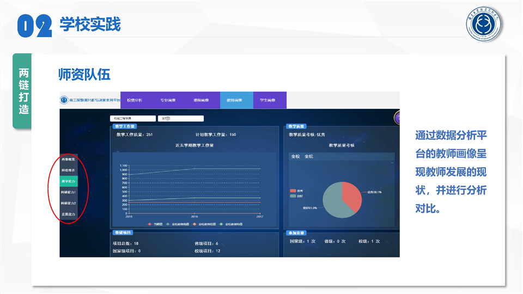Select the highlighted 教师画像 tab
Screen dimensions: 523x294
[x=236, y=100]
